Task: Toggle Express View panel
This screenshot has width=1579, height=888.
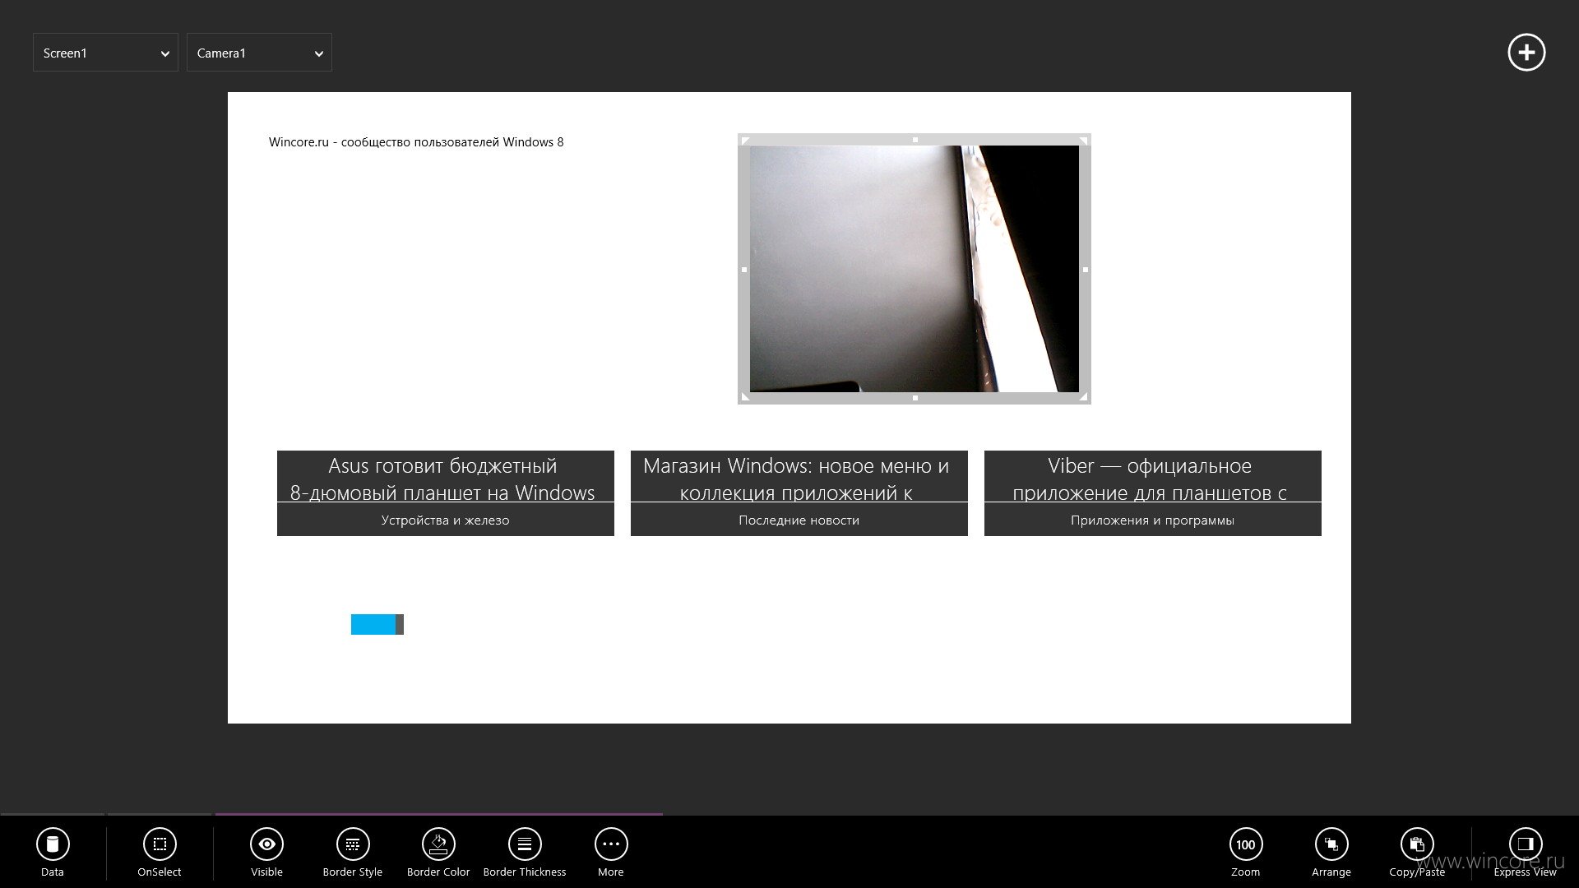Action: click(x=1526, y=853)
